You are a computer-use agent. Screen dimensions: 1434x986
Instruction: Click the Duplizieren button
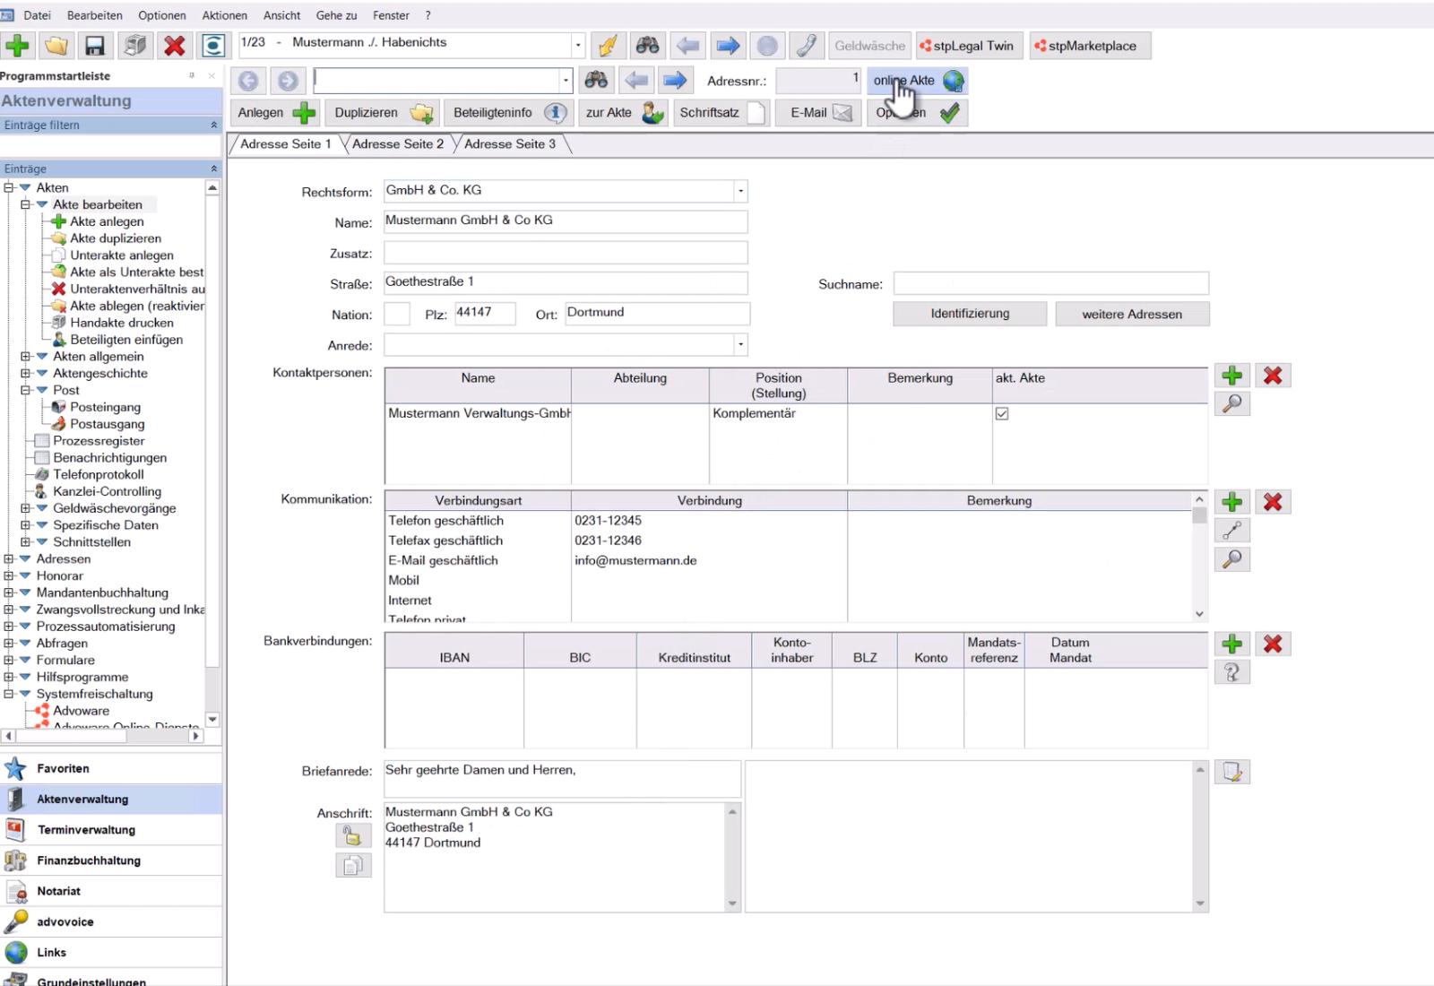(383, 113)
